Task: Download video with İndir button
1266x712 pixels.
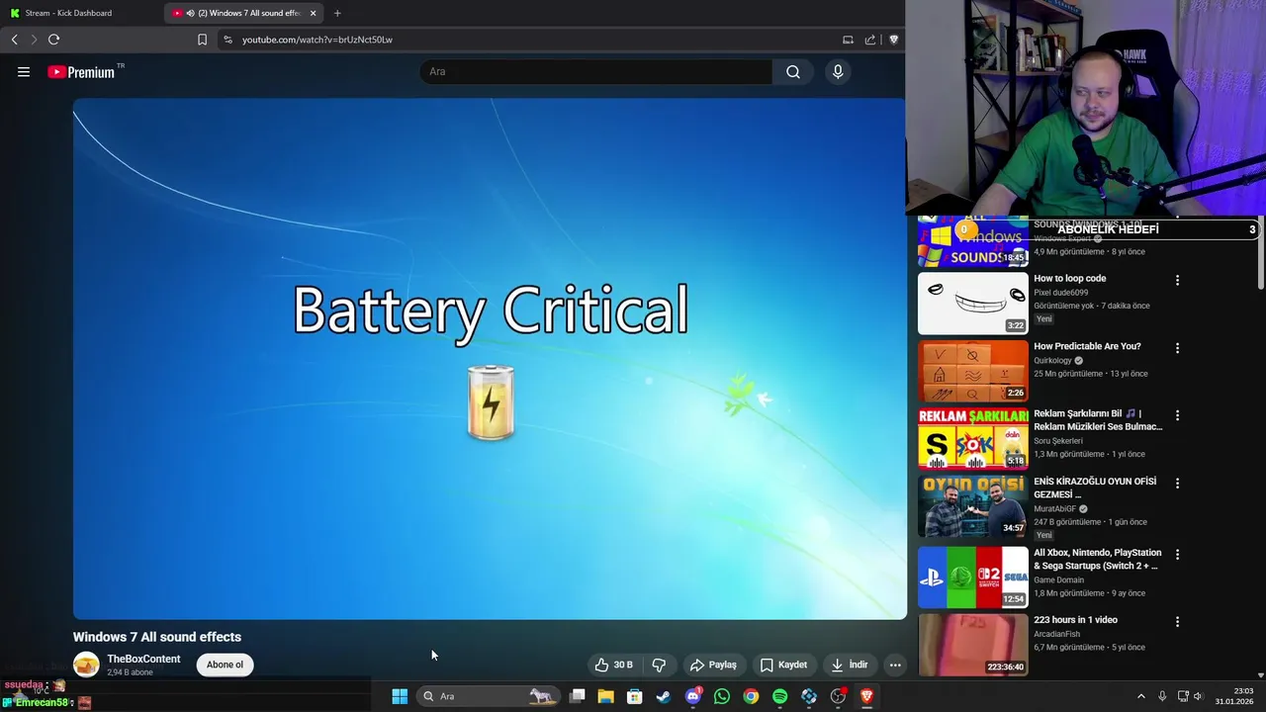Action: 850,665
